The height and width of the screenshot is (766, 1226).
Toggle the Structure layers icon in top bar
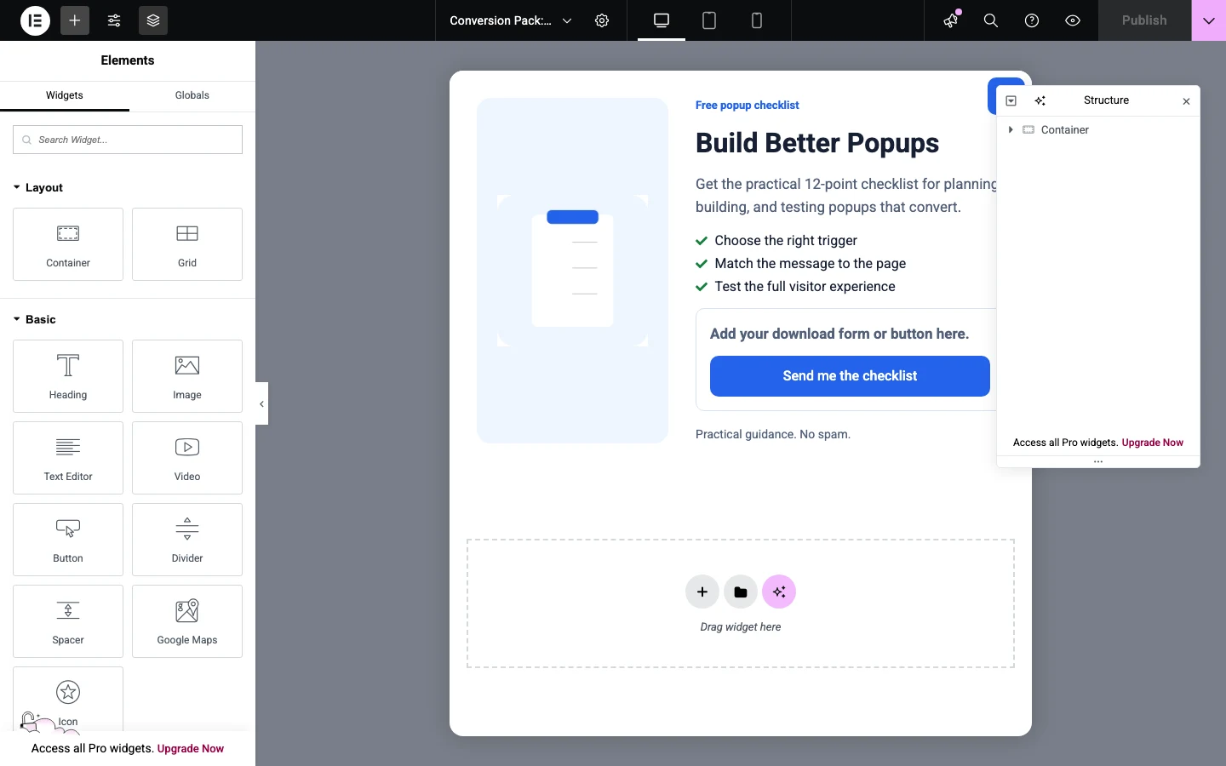pyautogui.click(x=153, y=20)
